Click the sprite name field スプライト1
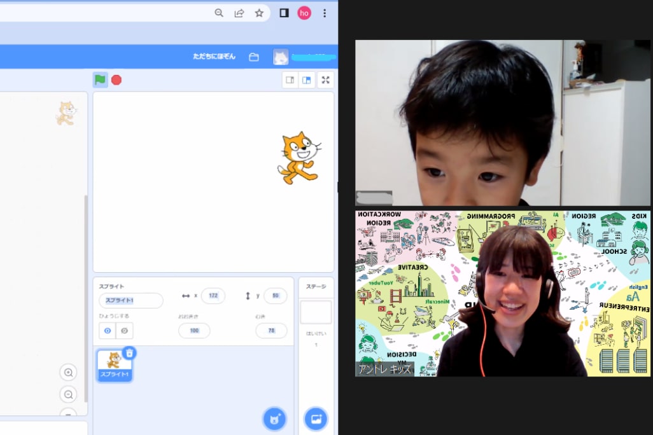The height and width of the screenshot is (435, 653). pos(130,300)
